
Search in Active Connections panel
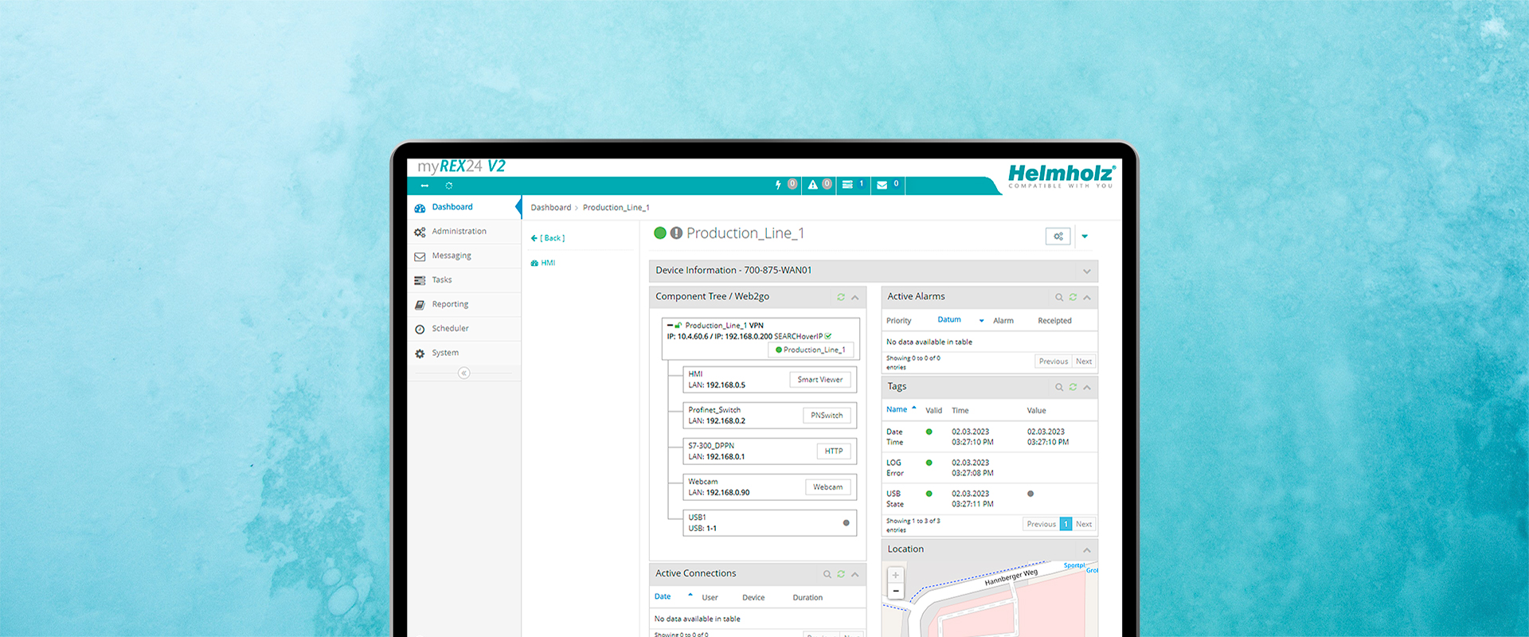(x=827, y=574)
